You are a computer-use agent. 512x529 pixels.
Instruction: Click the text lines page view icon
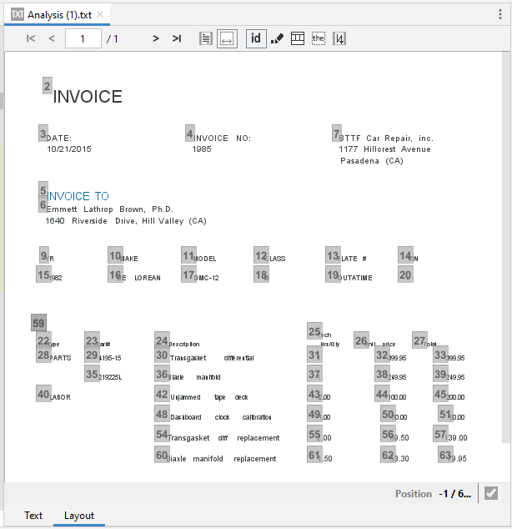(206, 38)
